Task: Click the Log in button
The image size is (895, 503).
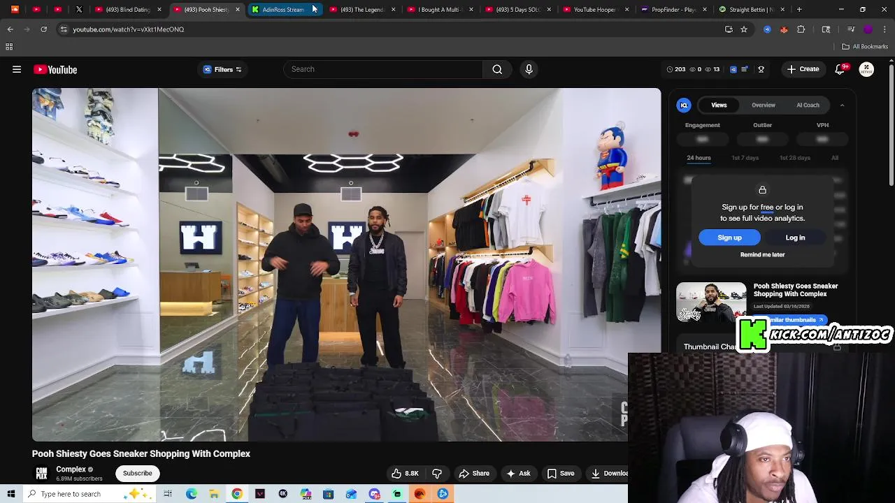Action: pos(795,238)
